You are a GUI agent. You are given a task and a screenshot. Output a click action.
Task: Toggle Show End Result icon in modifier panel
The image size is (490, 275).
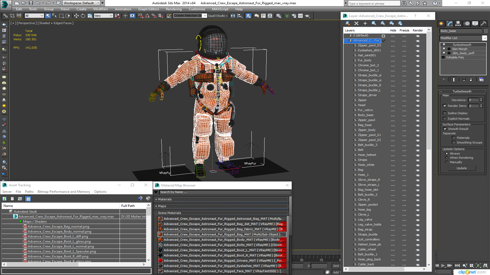454,80
